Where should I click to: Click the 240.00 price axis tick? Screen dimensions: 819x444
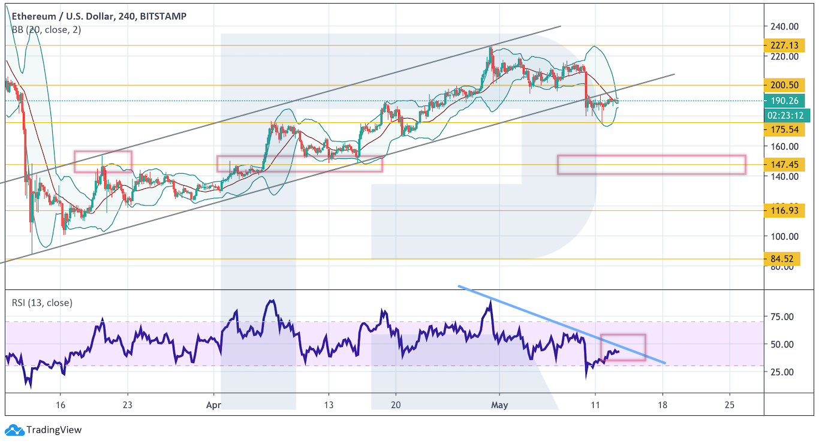(785, 26)
